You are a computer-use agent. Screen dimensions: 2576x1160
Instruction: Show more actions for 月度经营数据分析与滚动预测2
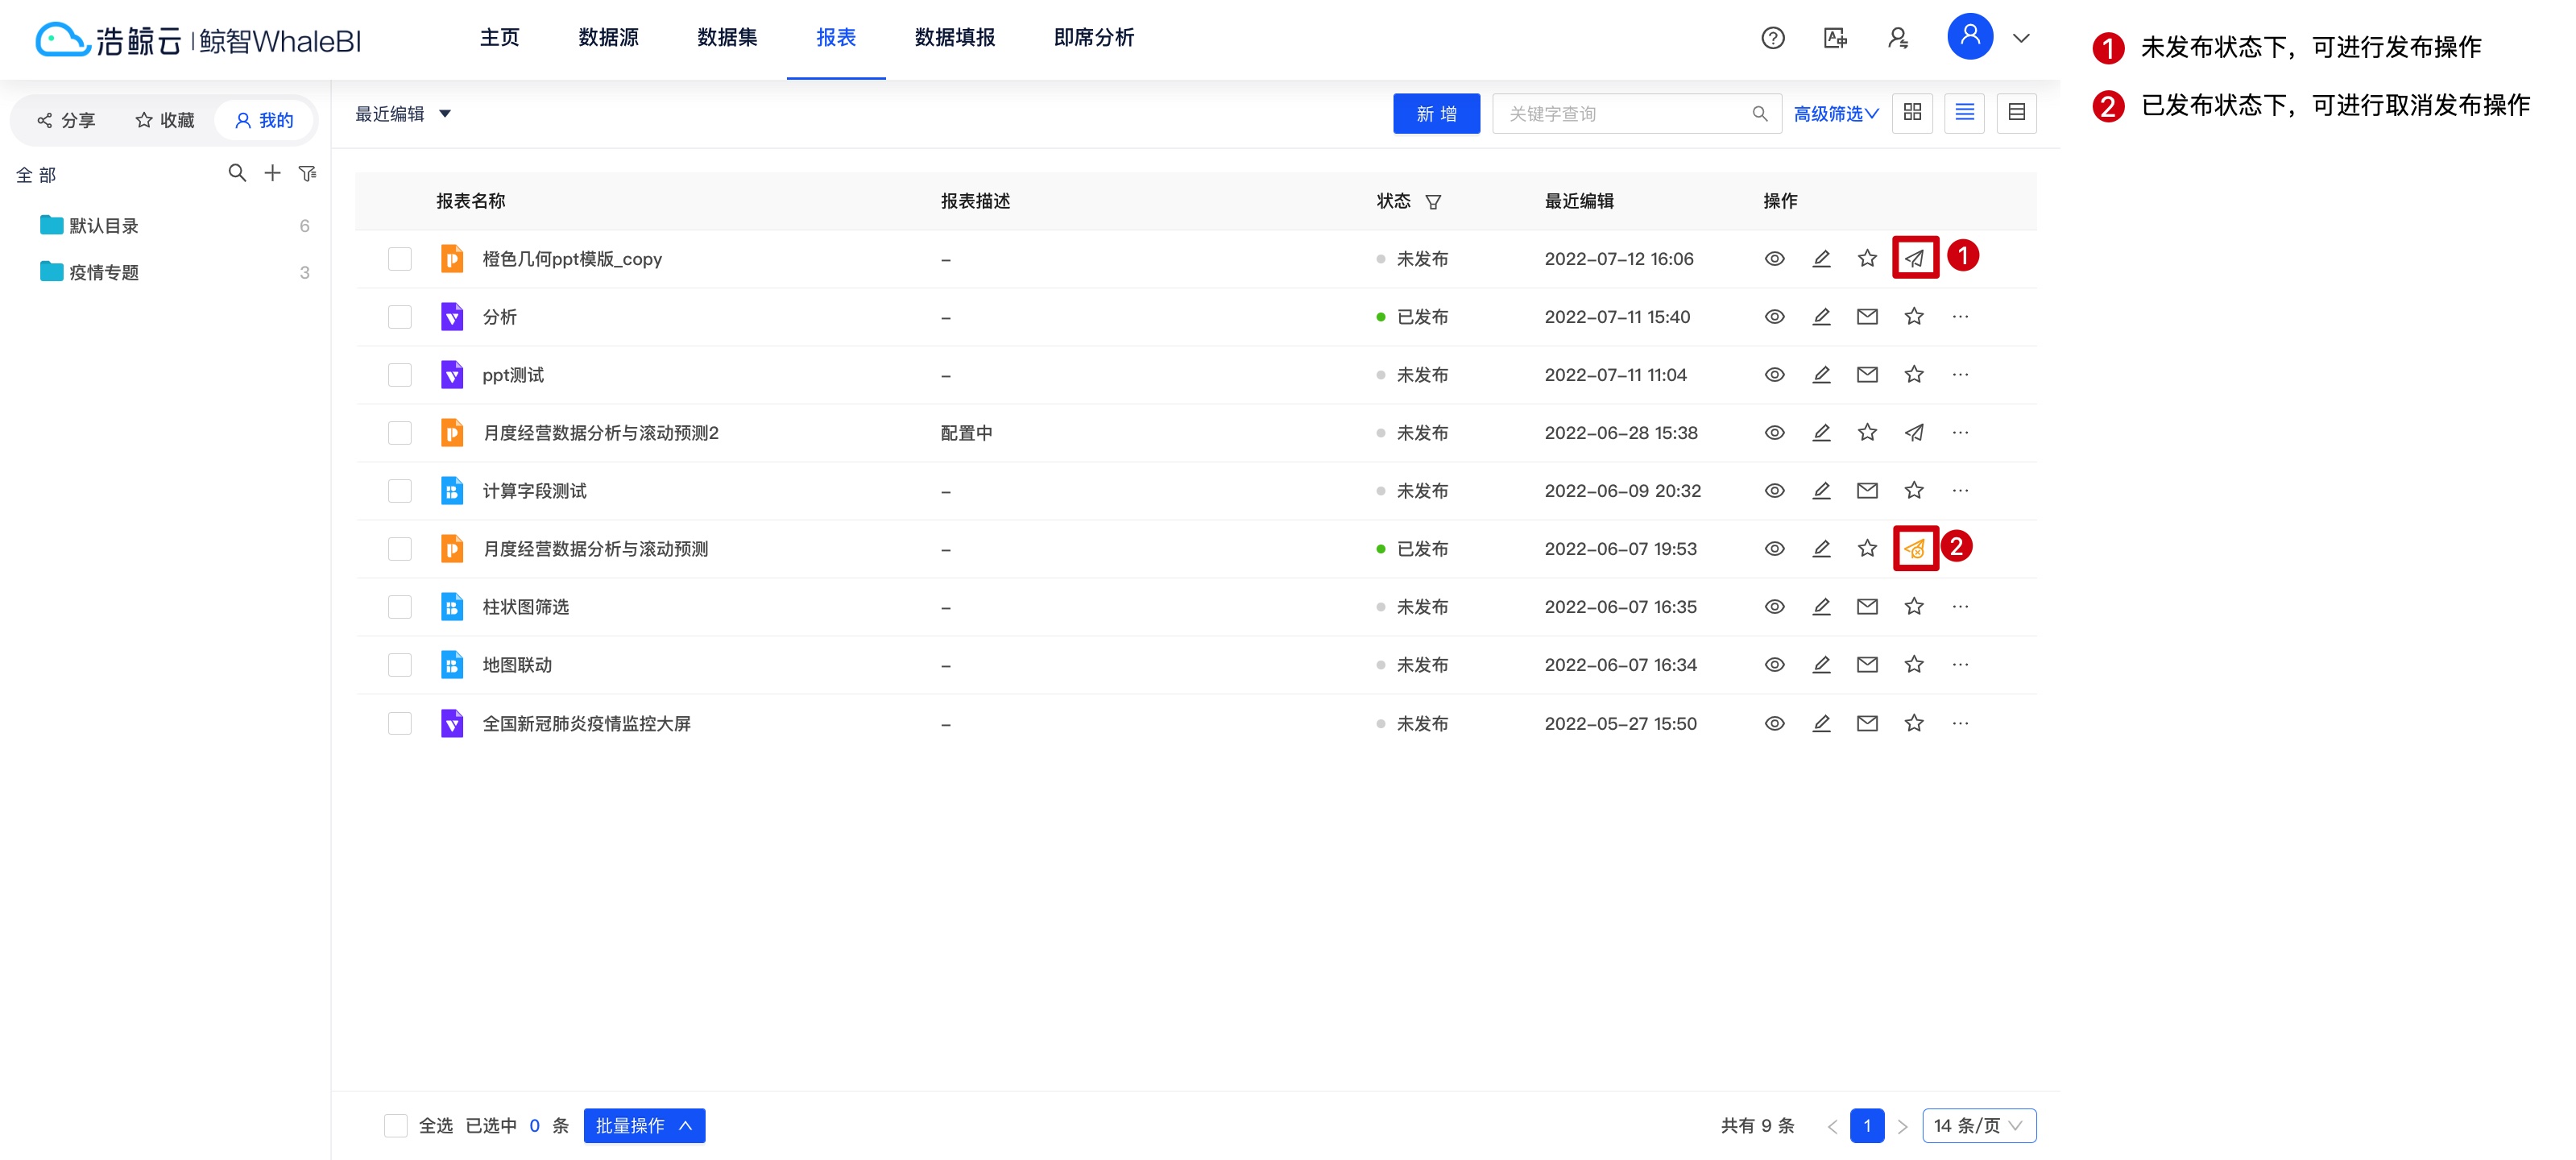[1960, 433]
